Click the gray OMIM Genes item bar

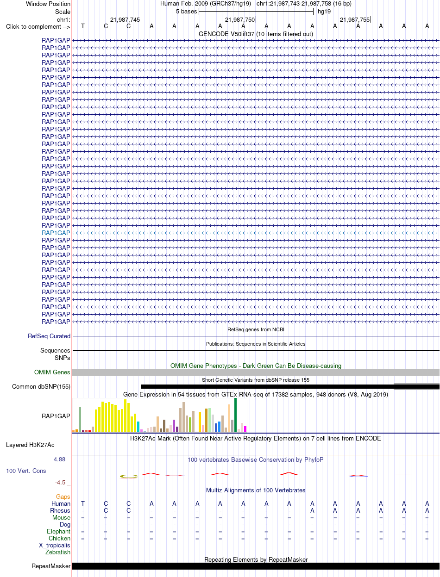click(x=256, y=372)
